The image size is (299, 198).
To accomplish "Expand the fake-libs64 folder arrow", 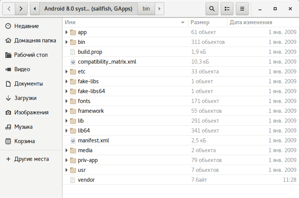I will click(x=66, y=91).
